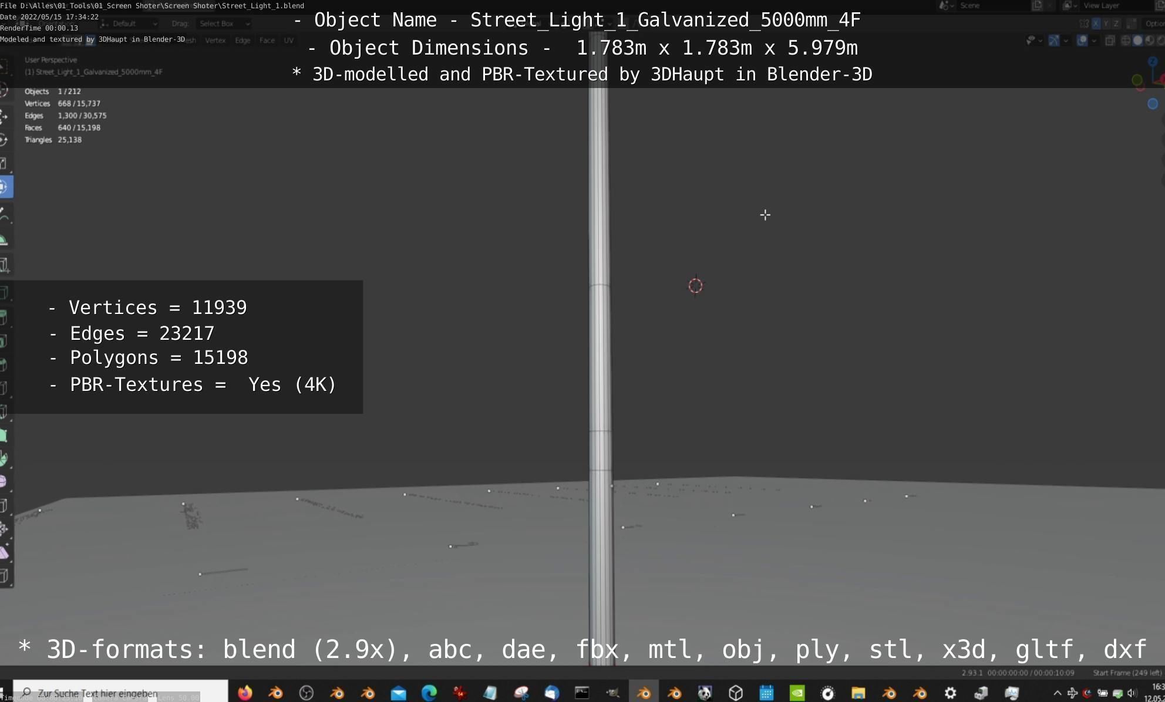
Task: Open Firefox from the taskbar
Action: pyautogui.click(x=245, y=693)
